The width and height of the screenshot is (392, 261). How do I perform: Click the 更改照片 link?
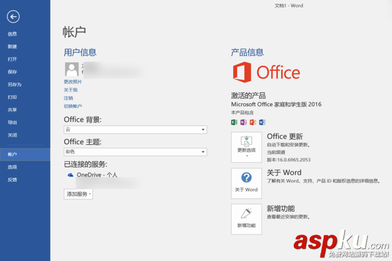tap(73, 81)
